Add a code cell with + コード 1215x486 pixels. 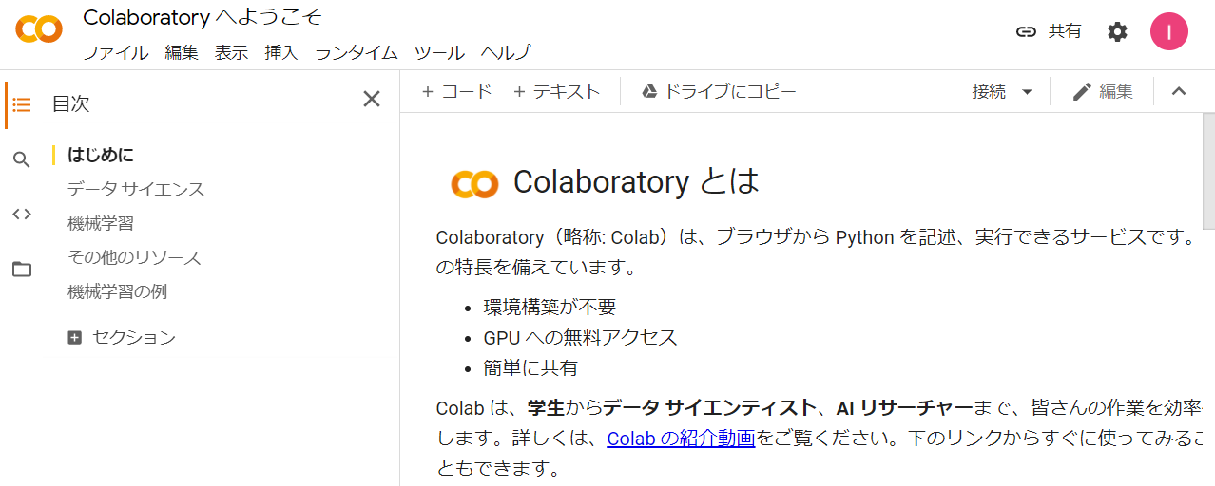click(x=456, y=91)
